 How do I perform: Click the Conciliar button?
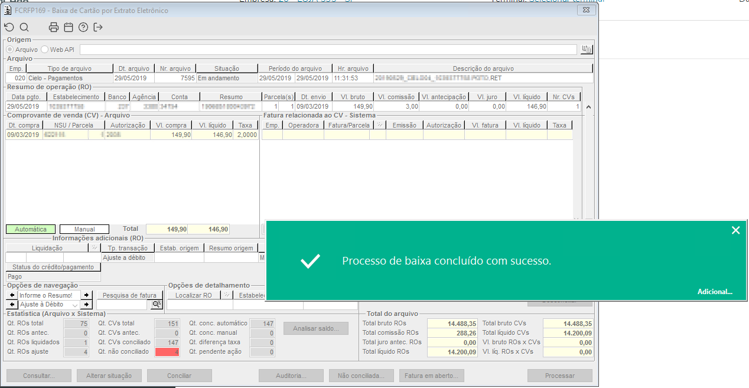click(180, 376)
